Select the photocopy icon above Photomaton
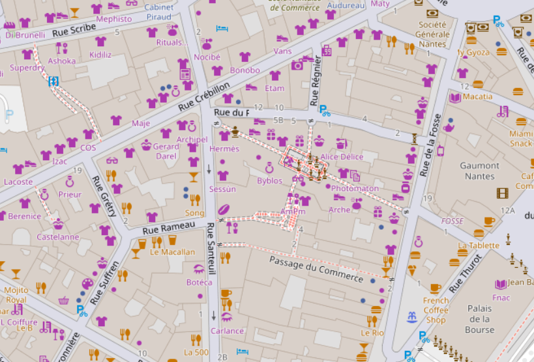Screen dimensions: 534x362 click(x=355, y=176)
